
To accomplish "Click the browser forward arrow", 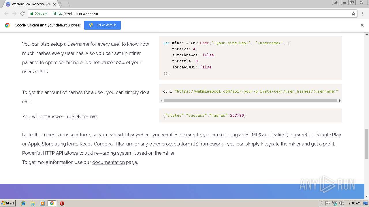I will (x=14, y=14).
